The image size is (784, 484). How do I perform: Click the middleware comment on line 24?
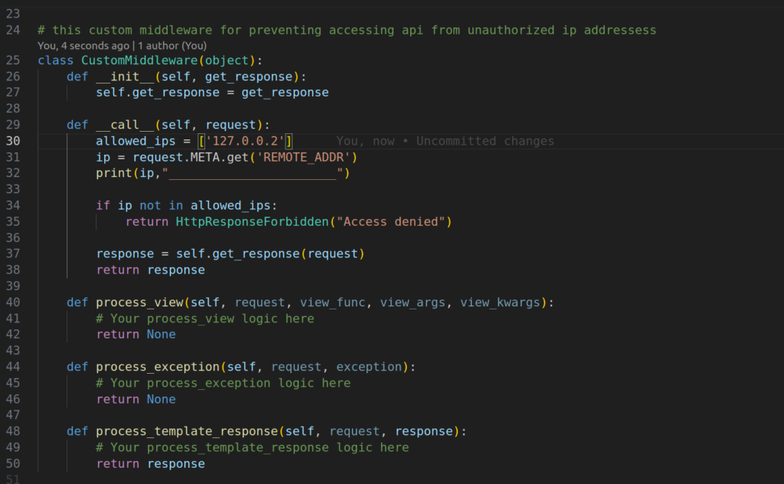click(346, 30)
